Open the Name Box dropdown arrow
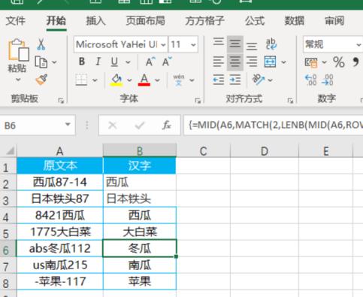Image resolution: width=363 pixels, height=297 pixels. pyautogui.click(x=68, y=124)
